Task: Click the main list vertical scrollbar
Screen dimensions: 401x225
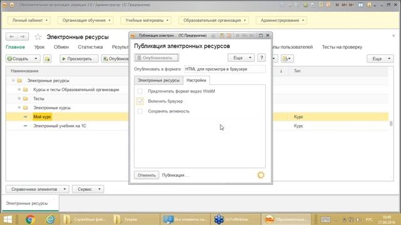Action: point(391,124)
